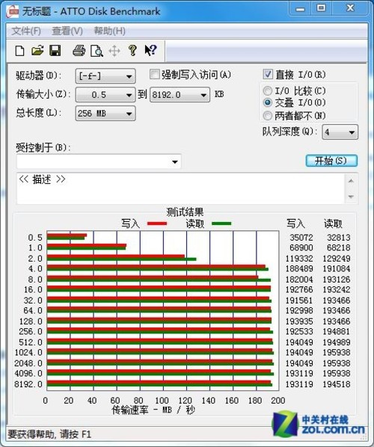
Task: Open About via the question mark icon
Action: point(132,51)
